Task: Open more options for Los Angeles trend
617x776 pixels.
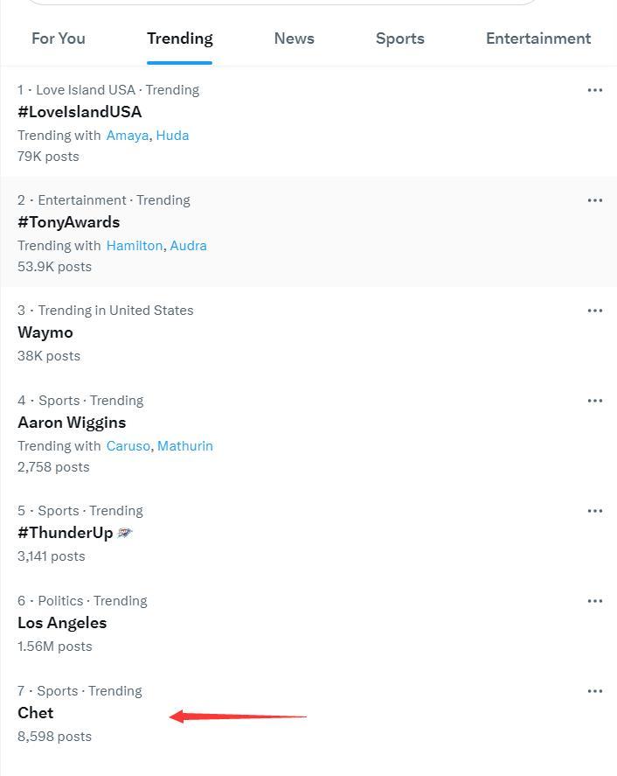Action: tap(595, 601)
